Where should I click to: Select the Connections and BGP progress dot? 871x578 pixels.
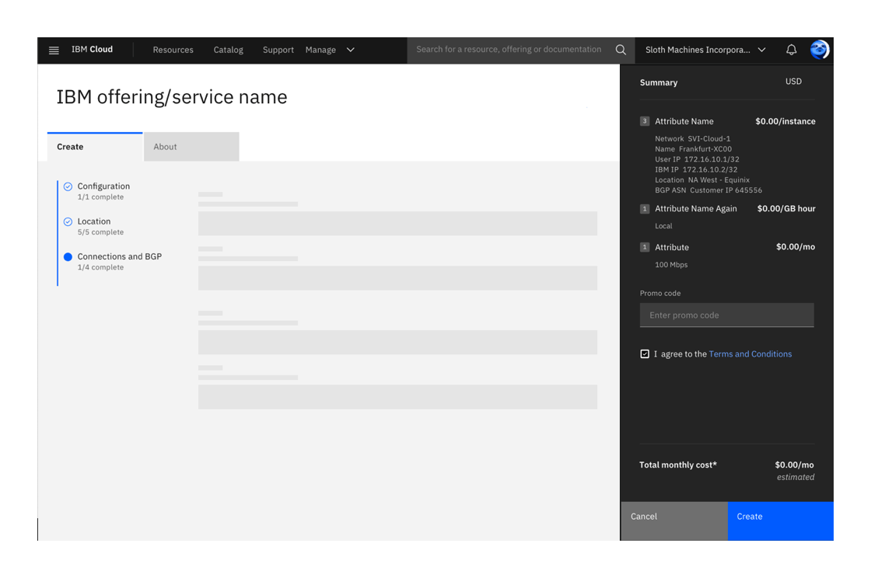pyautogui.click(x=68, y=256)
